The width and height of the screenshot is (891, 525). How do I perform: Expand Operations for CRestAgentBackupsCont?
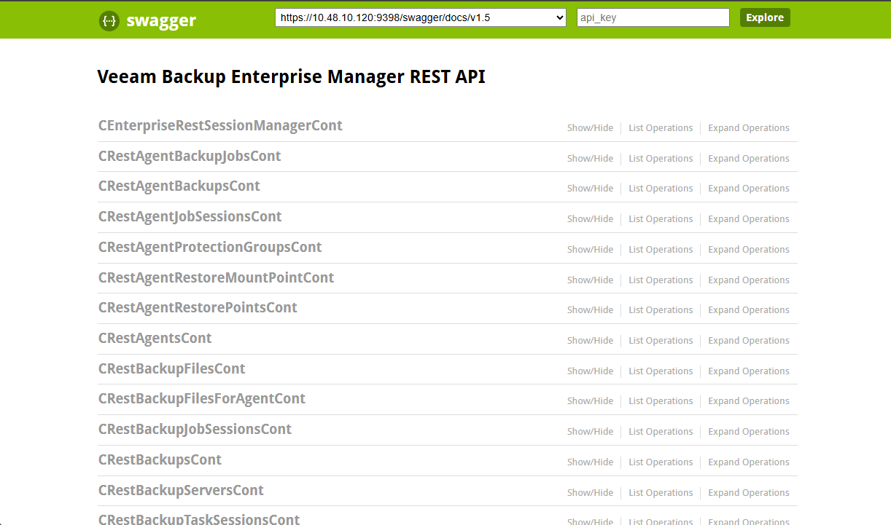749,189
